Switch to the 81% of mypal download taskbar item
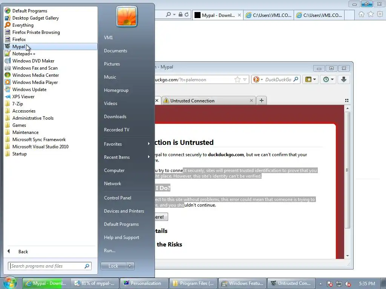The image size is (386, 289). [95, 283]
